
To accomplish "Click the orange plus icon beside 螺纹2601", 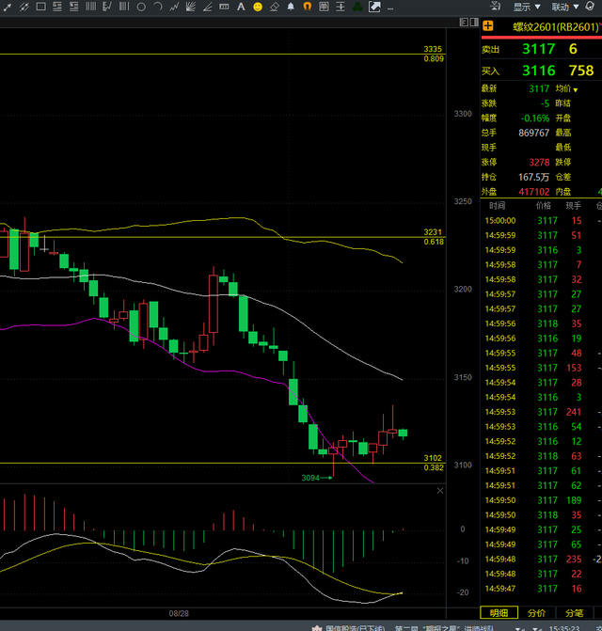I will pyautogui.click(x=489, y=26).
